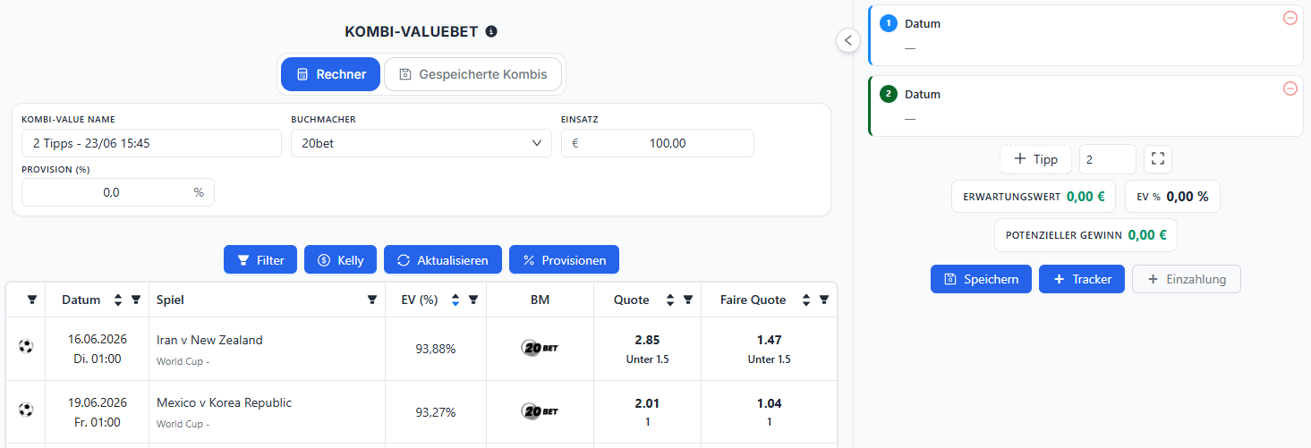Switch to Gespeicherte Kombis tab
Screen dimensions: 1311x448
[x=472, y=74]
